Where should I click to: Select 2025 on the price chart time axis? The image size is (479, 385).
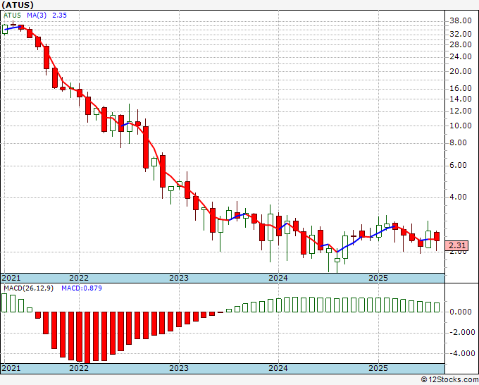(378, 278)
